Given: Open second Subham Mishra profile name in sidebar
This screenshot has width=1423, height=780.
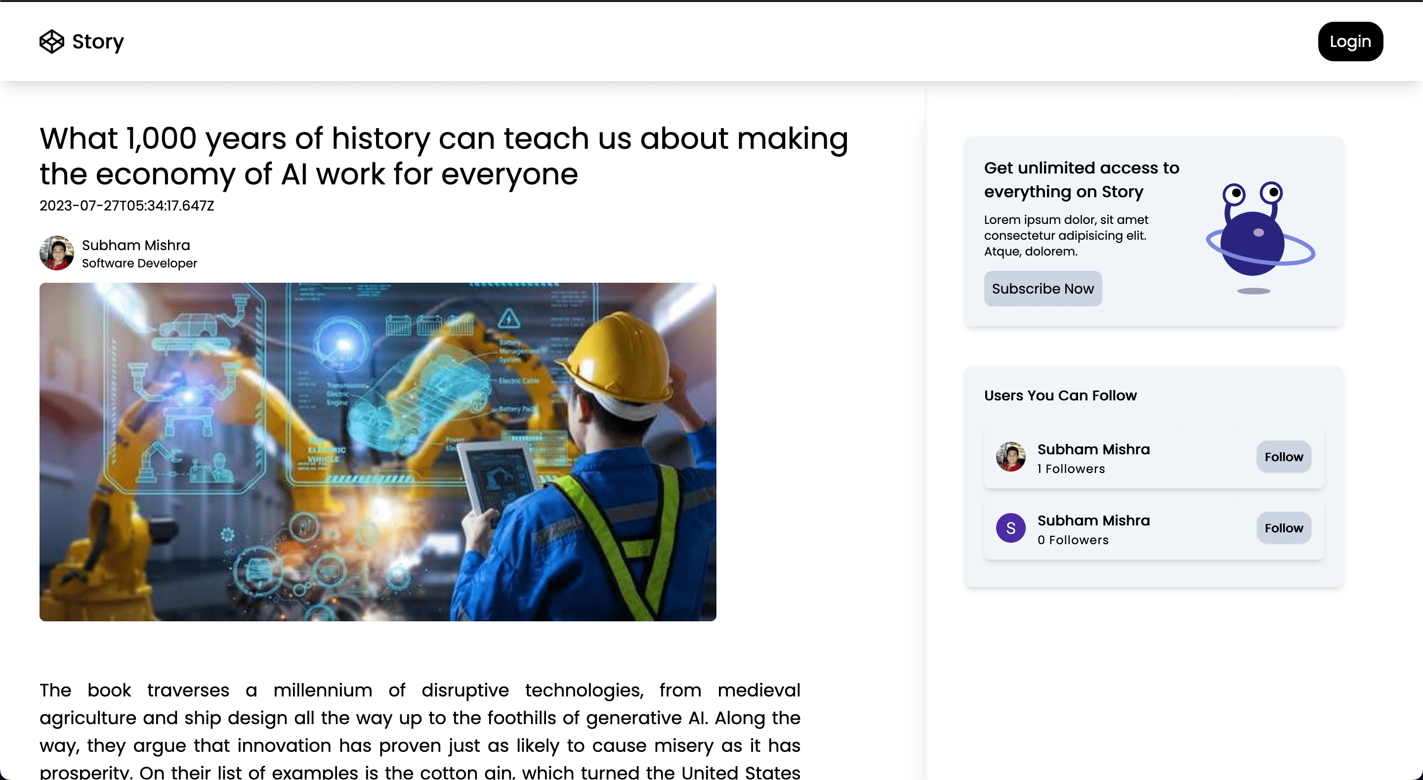Looking at the screenshot, I should point(1093,520).
